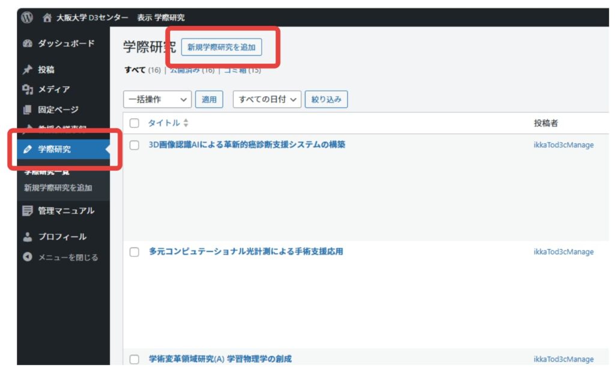The width and height of the screenshot is (615, 385).
Task: Click author ikkaTod3cManage on 多元コンピュテーショナル row
Action: [x=563, y=252]
